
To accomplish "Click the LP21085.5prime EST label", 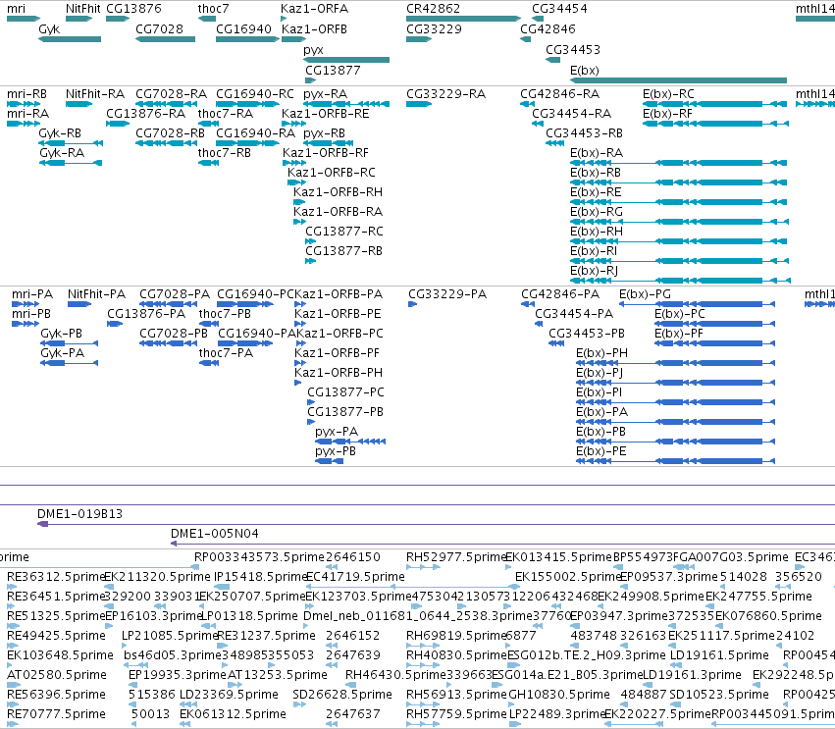I will click(x=170, y=636).
